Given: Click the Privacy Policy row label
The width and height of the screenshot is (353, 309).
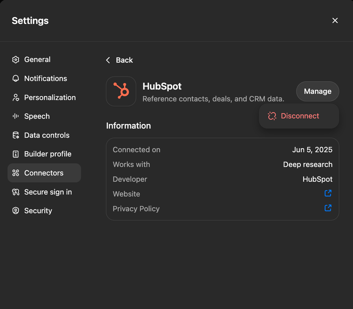Looking at the screenshot, I should click(x=136, y=209).
